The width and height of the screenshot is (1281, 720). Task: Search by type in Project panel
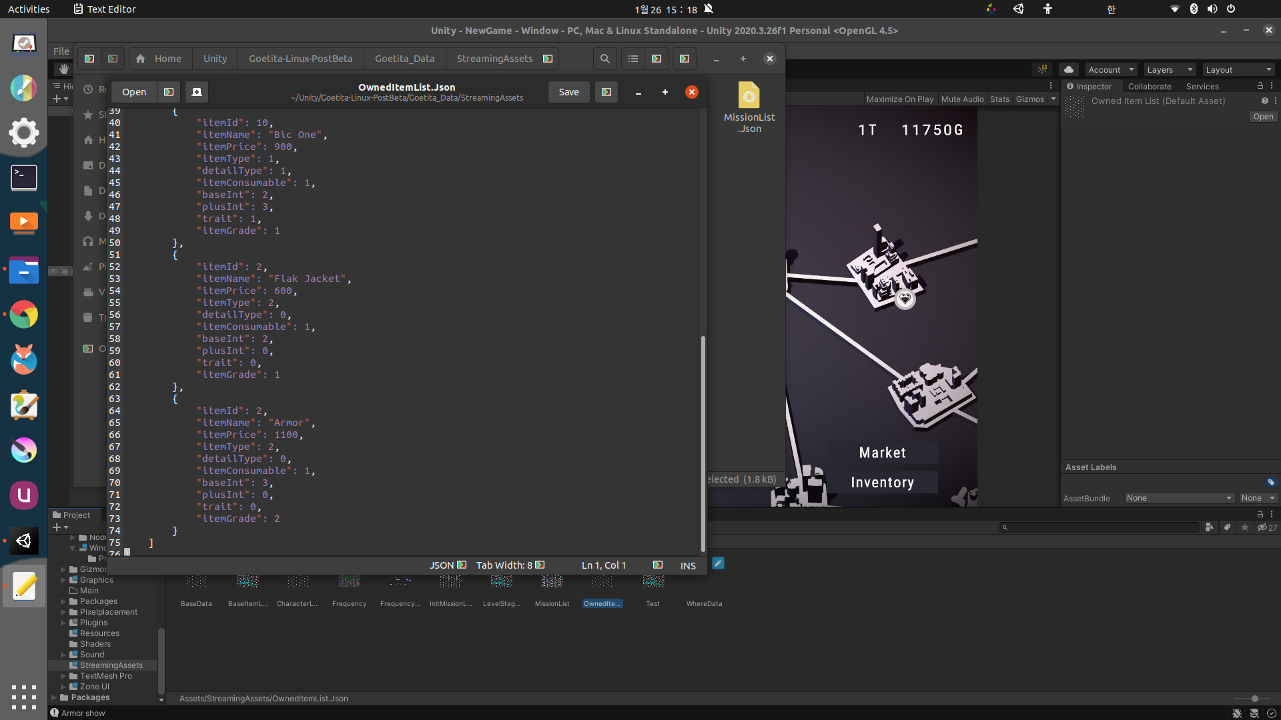(x=1210, y=527)
